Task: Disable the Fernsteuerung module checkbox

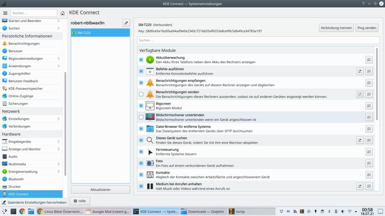Action: (x=141, y=152)
